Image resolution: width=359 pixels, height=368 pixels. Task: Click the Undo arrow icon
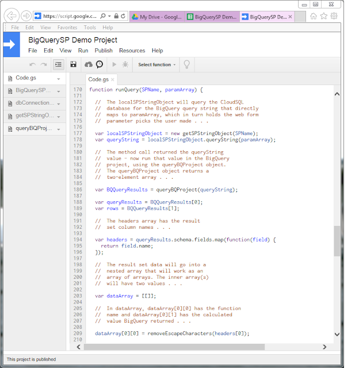coord(32,64)
